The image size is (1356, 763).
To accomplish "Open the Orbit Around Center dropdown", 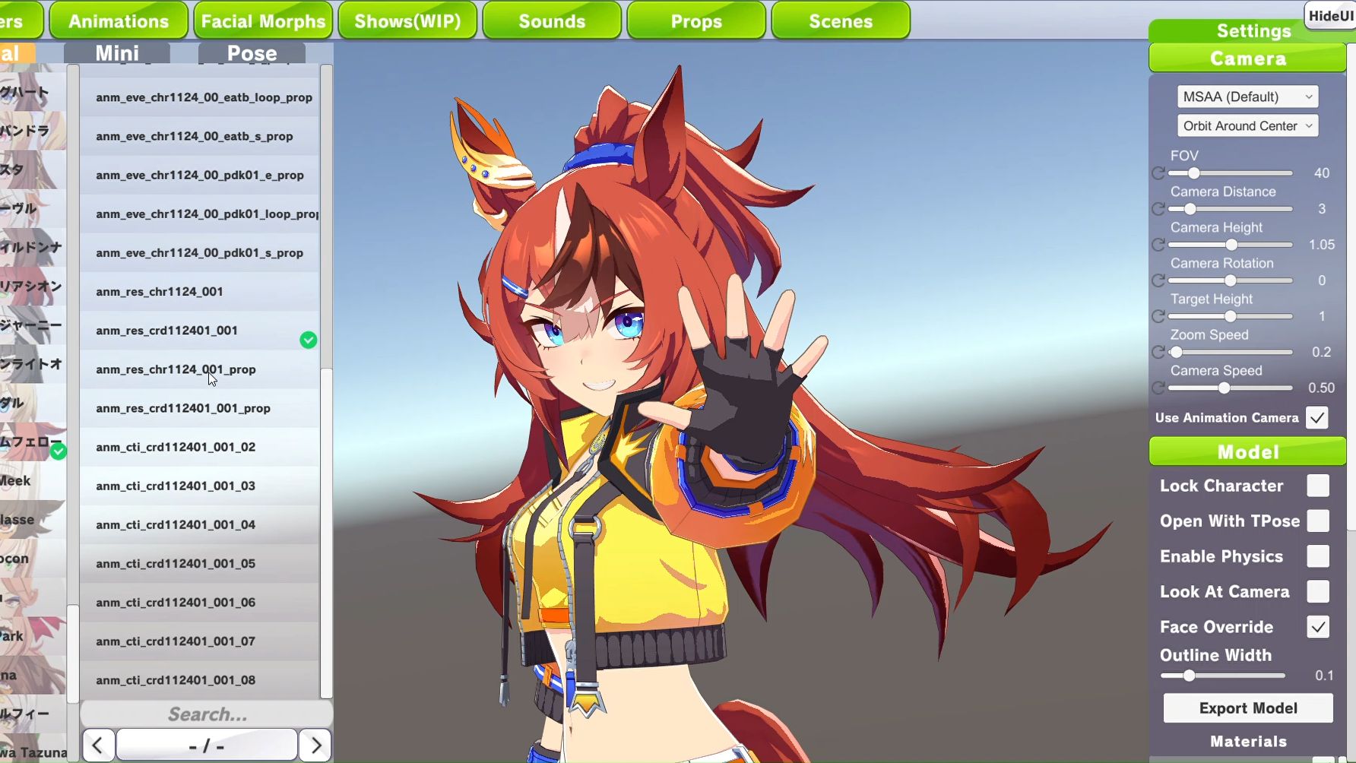I will pyautogui.click(x=1247, y=125).
